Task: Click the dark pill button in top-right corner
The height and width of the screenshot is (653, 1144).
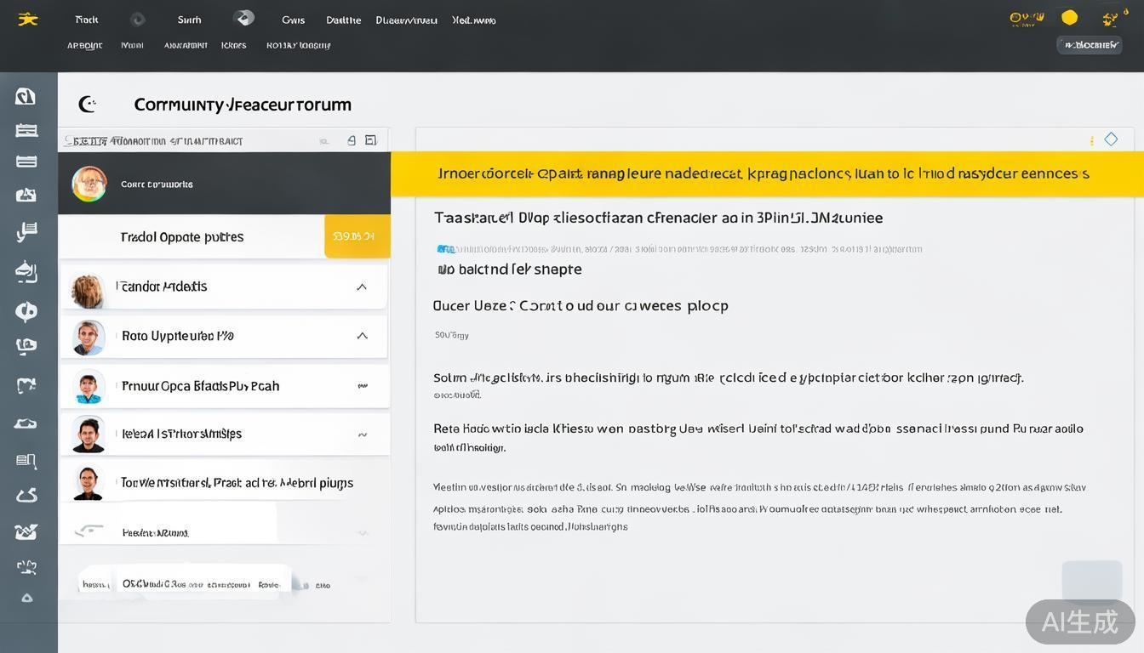Action: (x=1089, y=45)
